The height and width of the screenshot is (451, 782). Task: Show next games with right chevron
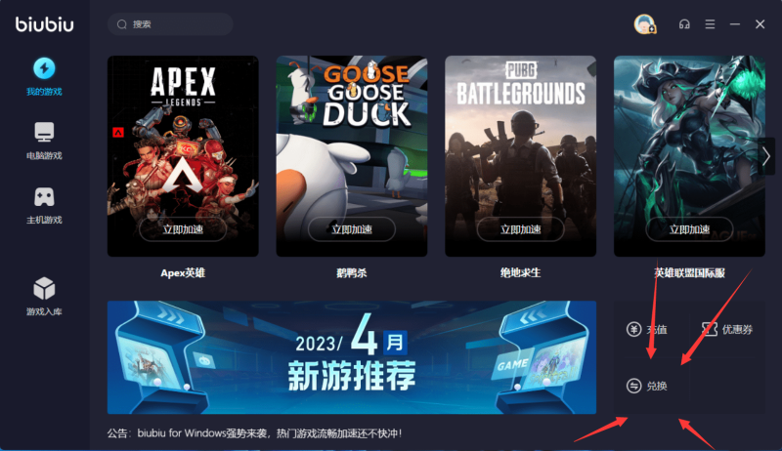point(766,157)
